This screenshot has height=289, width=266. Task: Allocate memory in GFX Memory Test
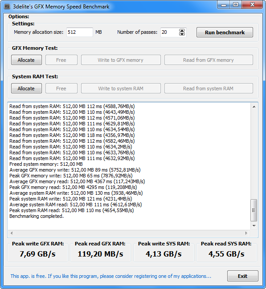[26, 60]
